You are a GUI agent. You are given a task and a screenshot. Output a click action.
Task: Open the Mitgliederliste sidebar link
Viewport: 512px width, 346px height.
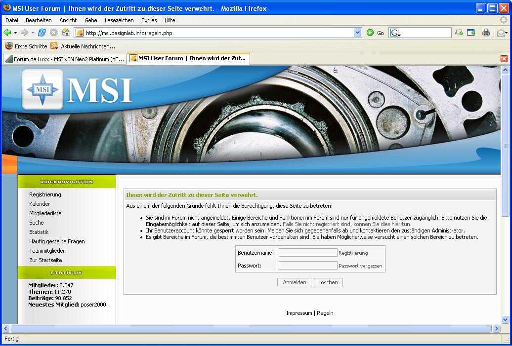(x=45, y=213)
